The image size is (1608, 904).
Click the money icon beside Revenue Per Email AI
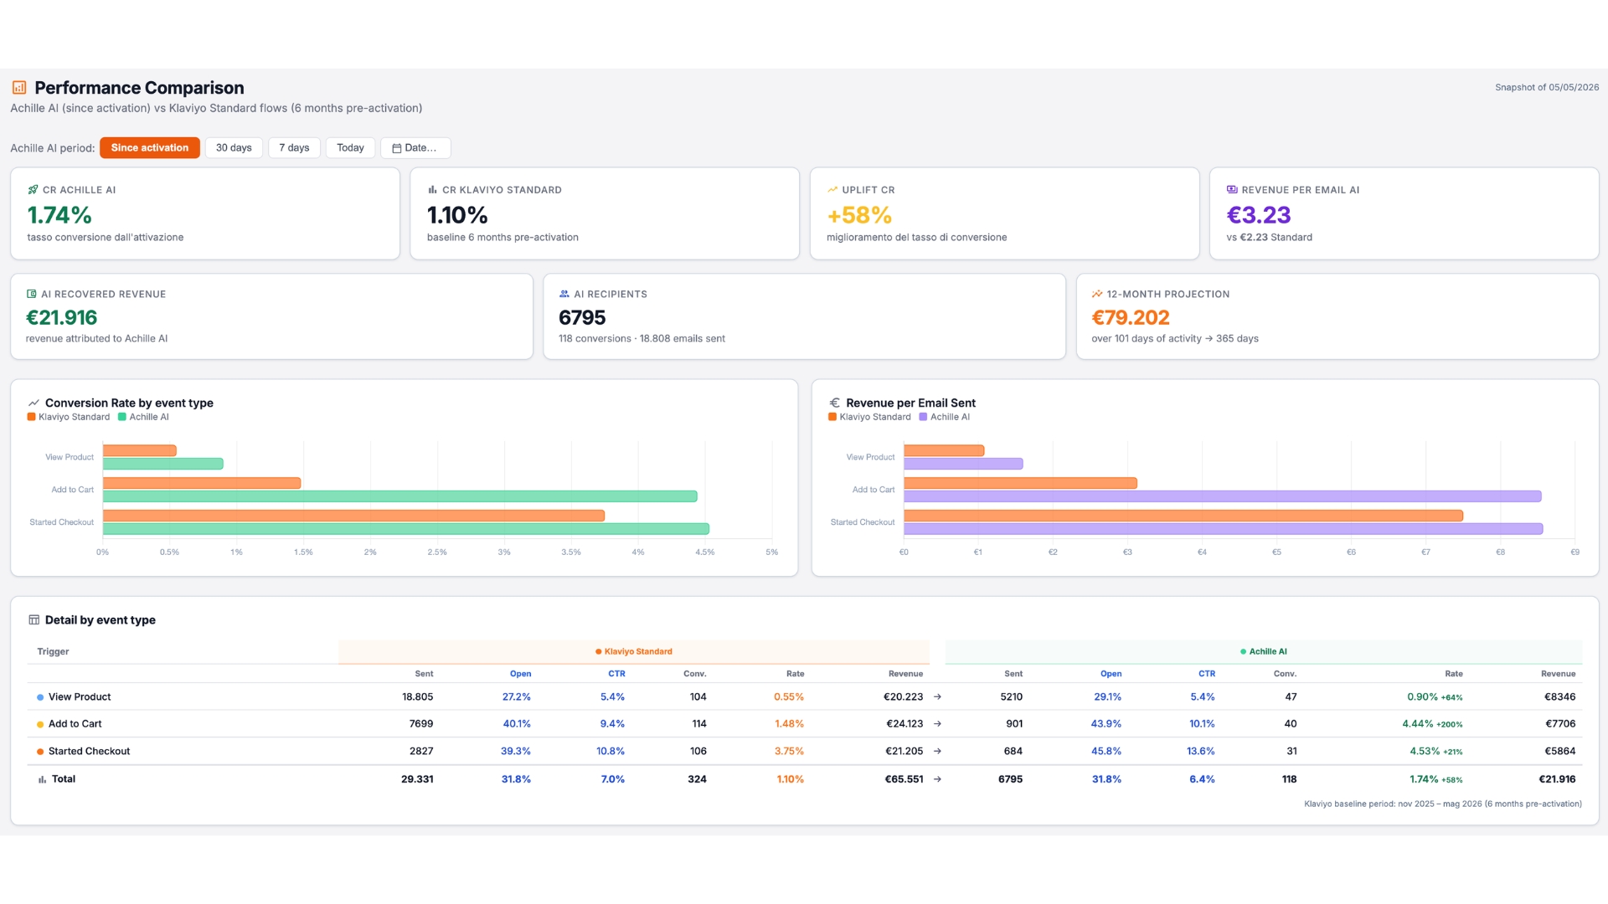pos(1232,190)
